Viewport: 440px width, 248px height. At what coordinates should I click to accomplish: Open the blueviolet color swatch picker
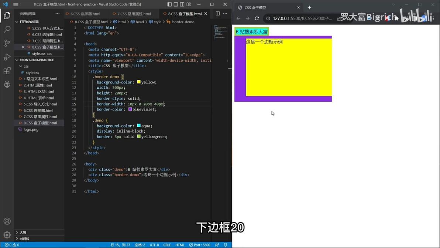130,109
